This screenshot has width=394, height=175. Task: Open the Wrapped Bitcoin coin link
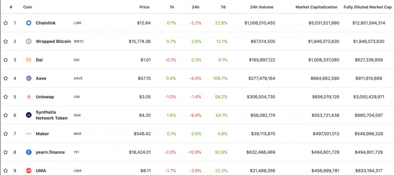[53, 42]
